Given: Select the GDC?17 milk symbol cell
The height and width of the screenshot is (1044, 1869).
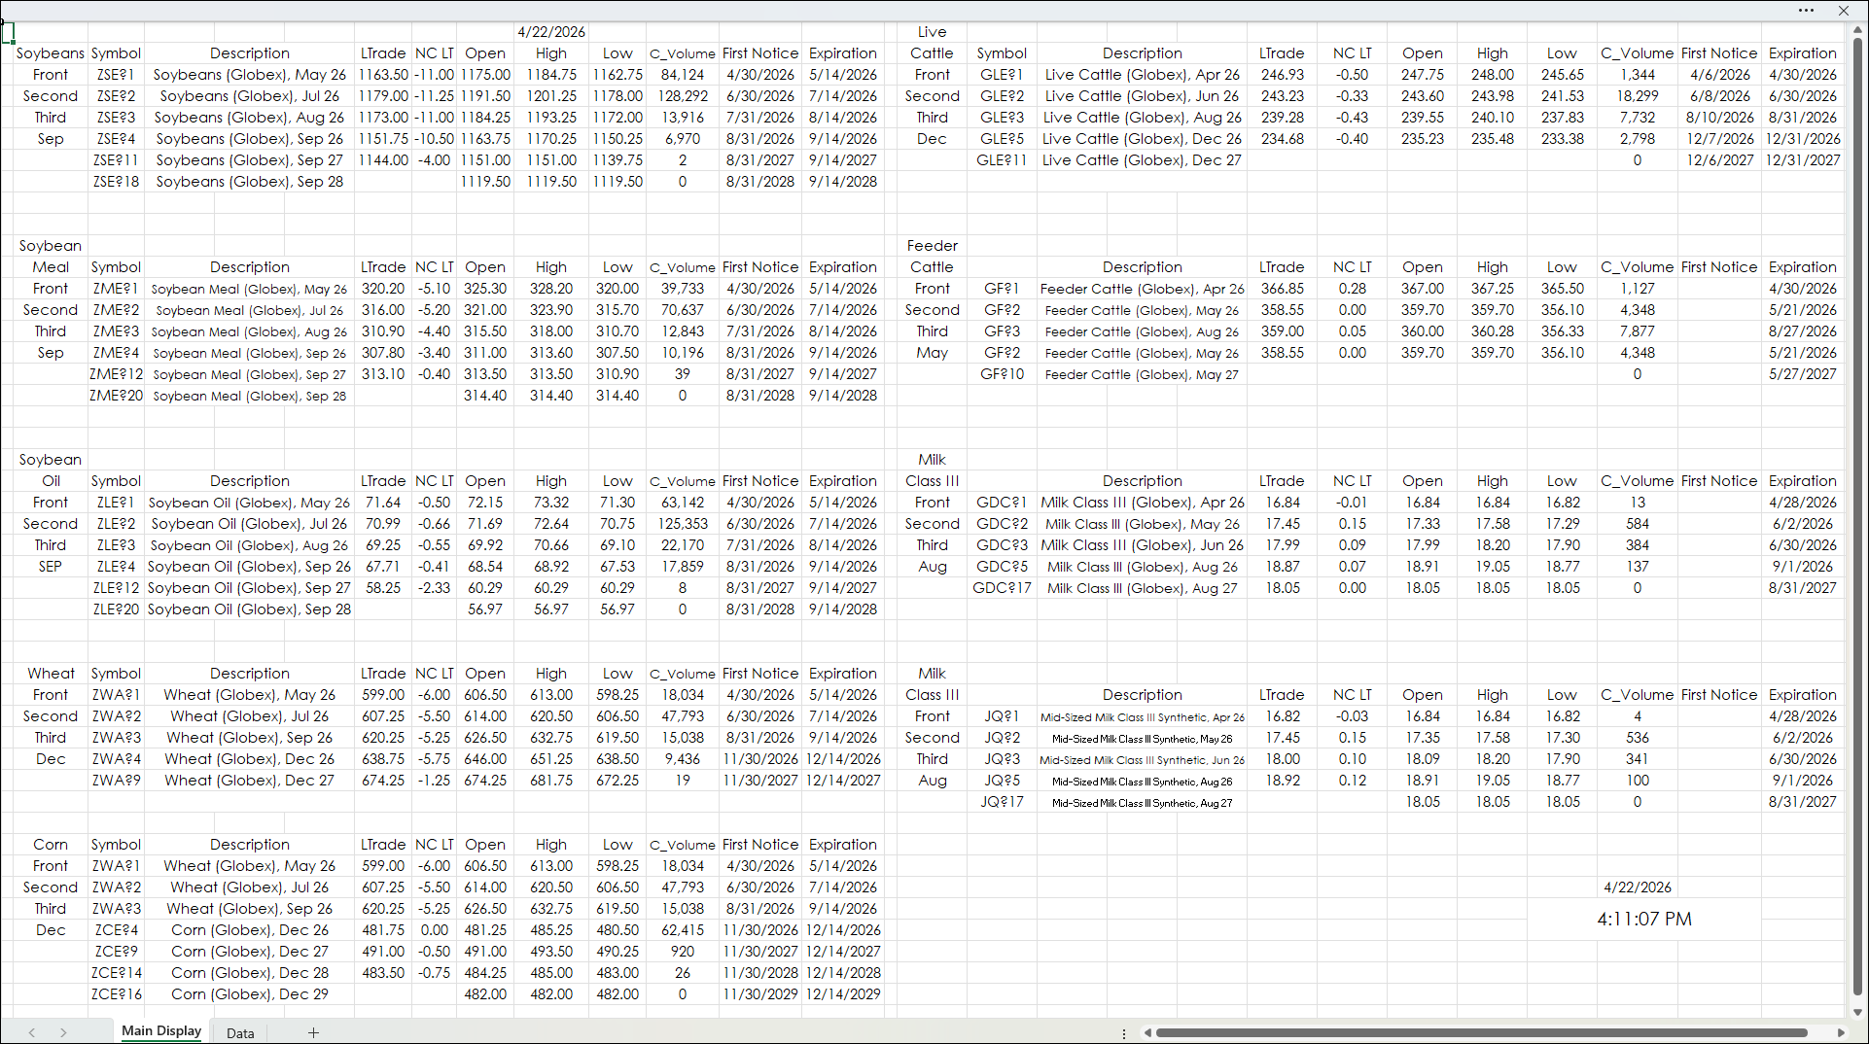Looking at the screenshot, I should [1002, 588].
